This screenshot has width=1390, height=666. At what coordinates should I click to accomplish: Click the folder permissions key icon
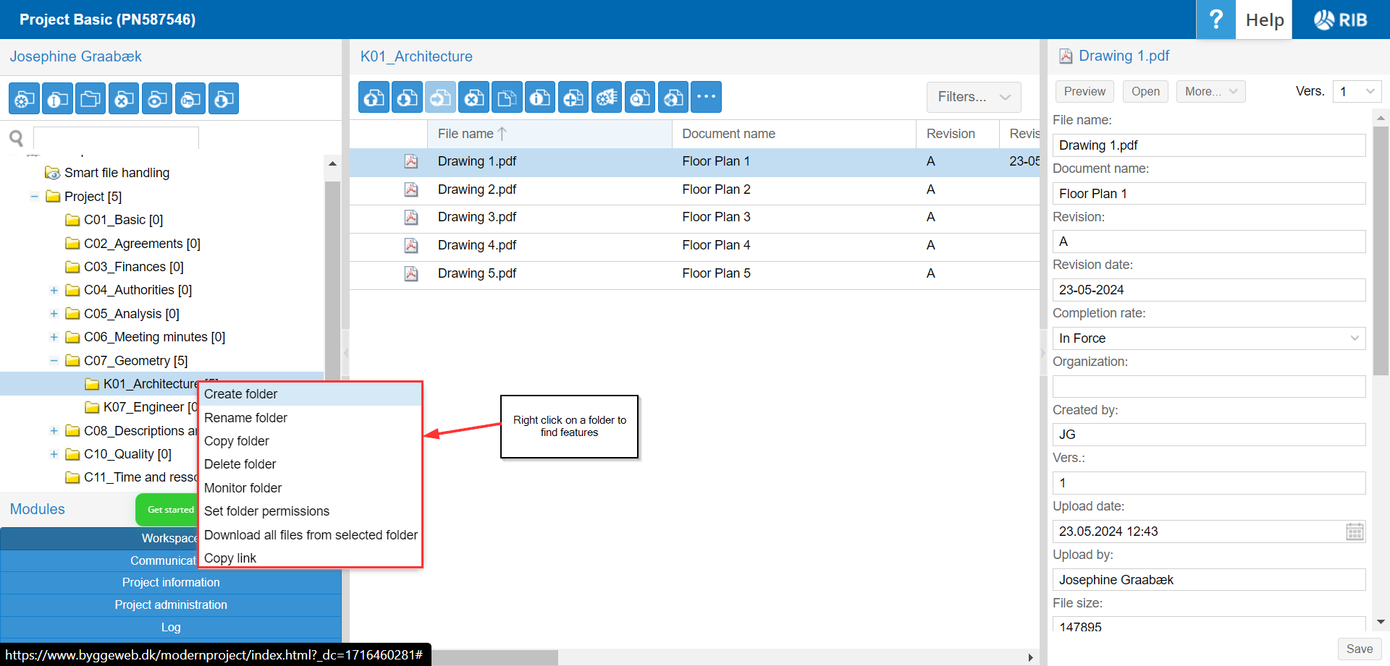pyautogui.click(x=190, y=99)
